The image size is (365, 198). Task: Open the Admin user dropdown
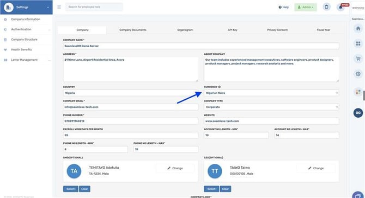306,7
